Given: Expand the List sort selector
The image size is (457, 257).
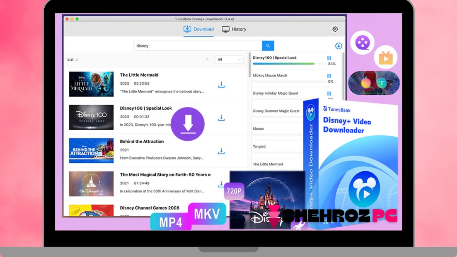Looking at the screenshot, I should 73,60.
